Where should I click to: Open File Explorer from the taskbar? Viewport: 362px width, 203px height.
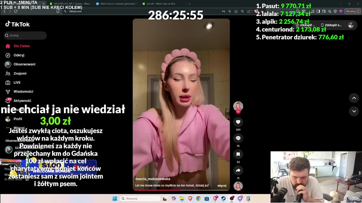[x=182, y=198]
